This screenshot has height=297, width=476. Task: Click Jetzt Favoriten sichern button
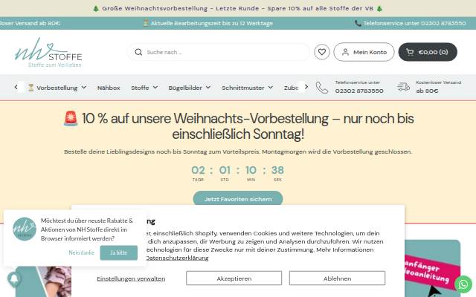(238, 199)
